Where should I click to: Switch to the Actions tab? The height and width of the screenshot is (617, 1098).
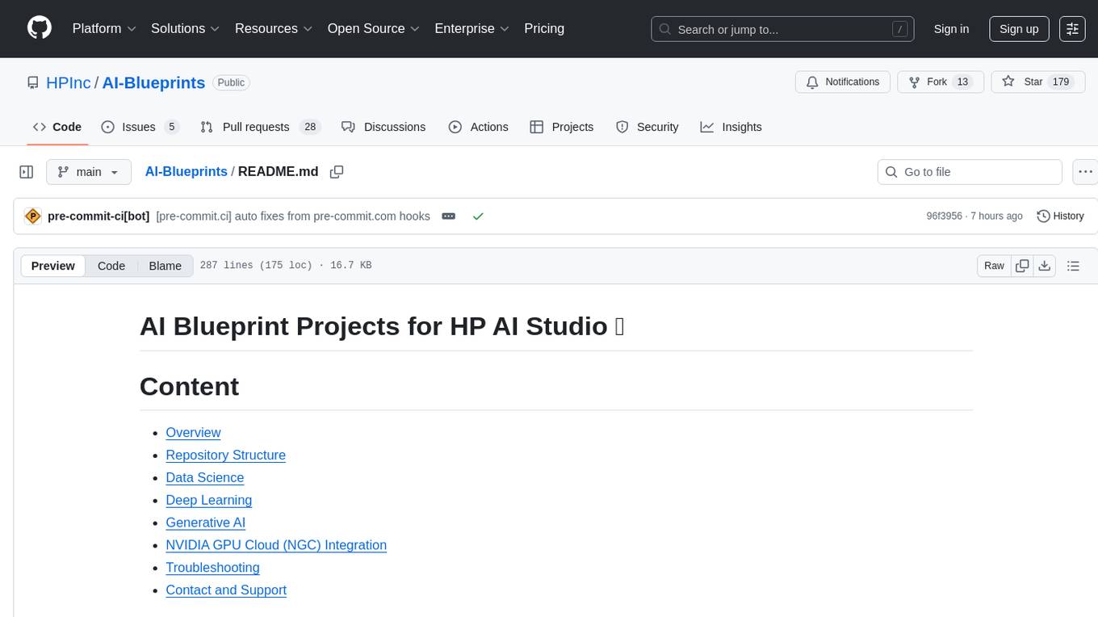click(x=478, y=127)
